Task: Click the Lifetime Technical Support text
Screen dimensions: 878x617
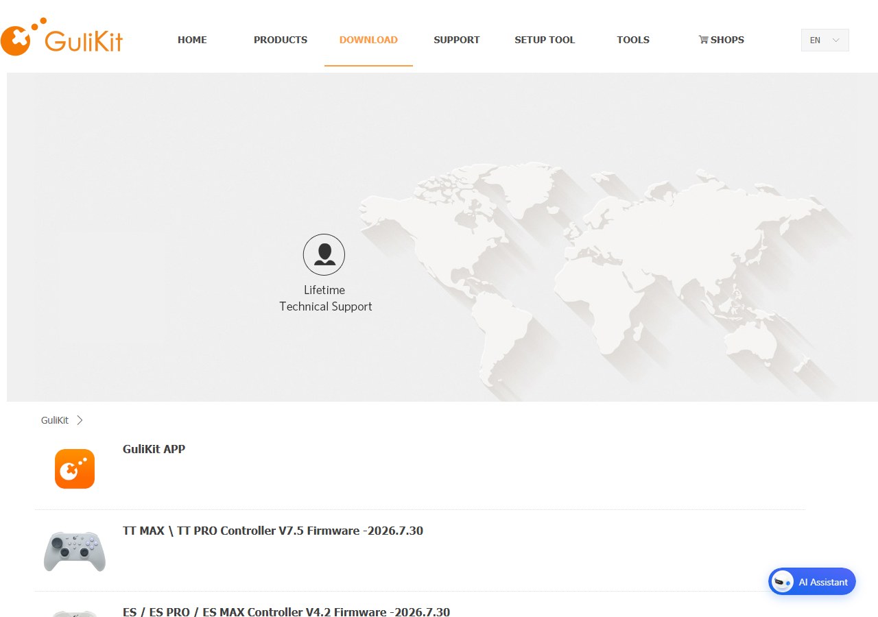Action: pos(326,298)
